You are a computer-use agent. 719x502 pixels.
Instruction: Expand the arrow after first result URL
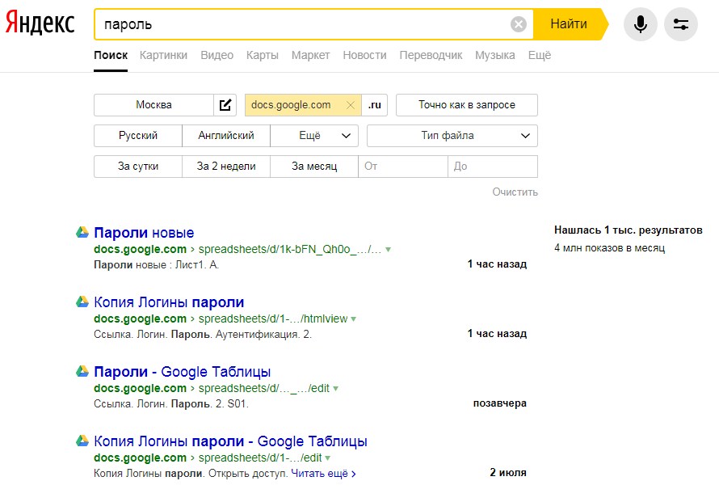pyautogui.click(x=388, y=250)
